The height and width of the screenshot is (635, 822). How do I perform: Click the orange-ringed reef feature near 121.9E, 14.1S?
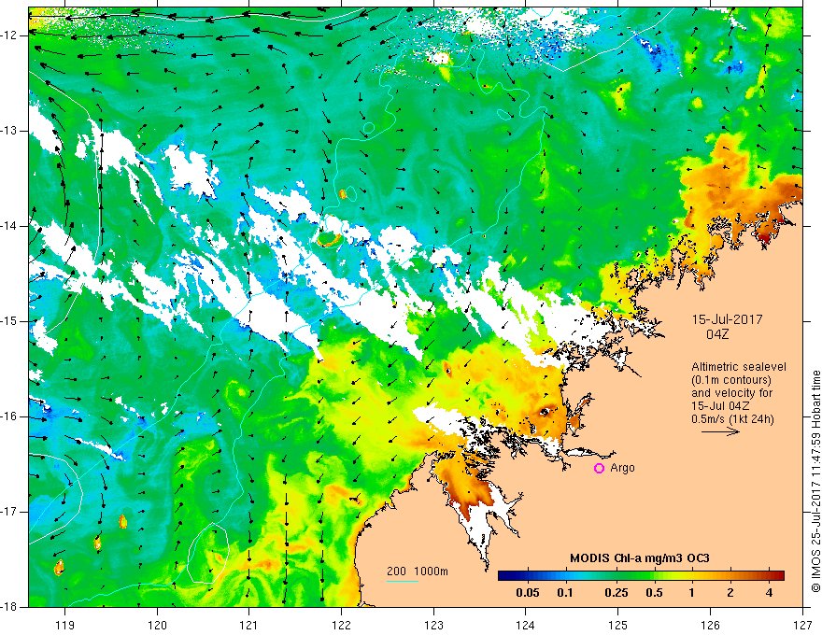pyautogui.click(x=329, y=241)
